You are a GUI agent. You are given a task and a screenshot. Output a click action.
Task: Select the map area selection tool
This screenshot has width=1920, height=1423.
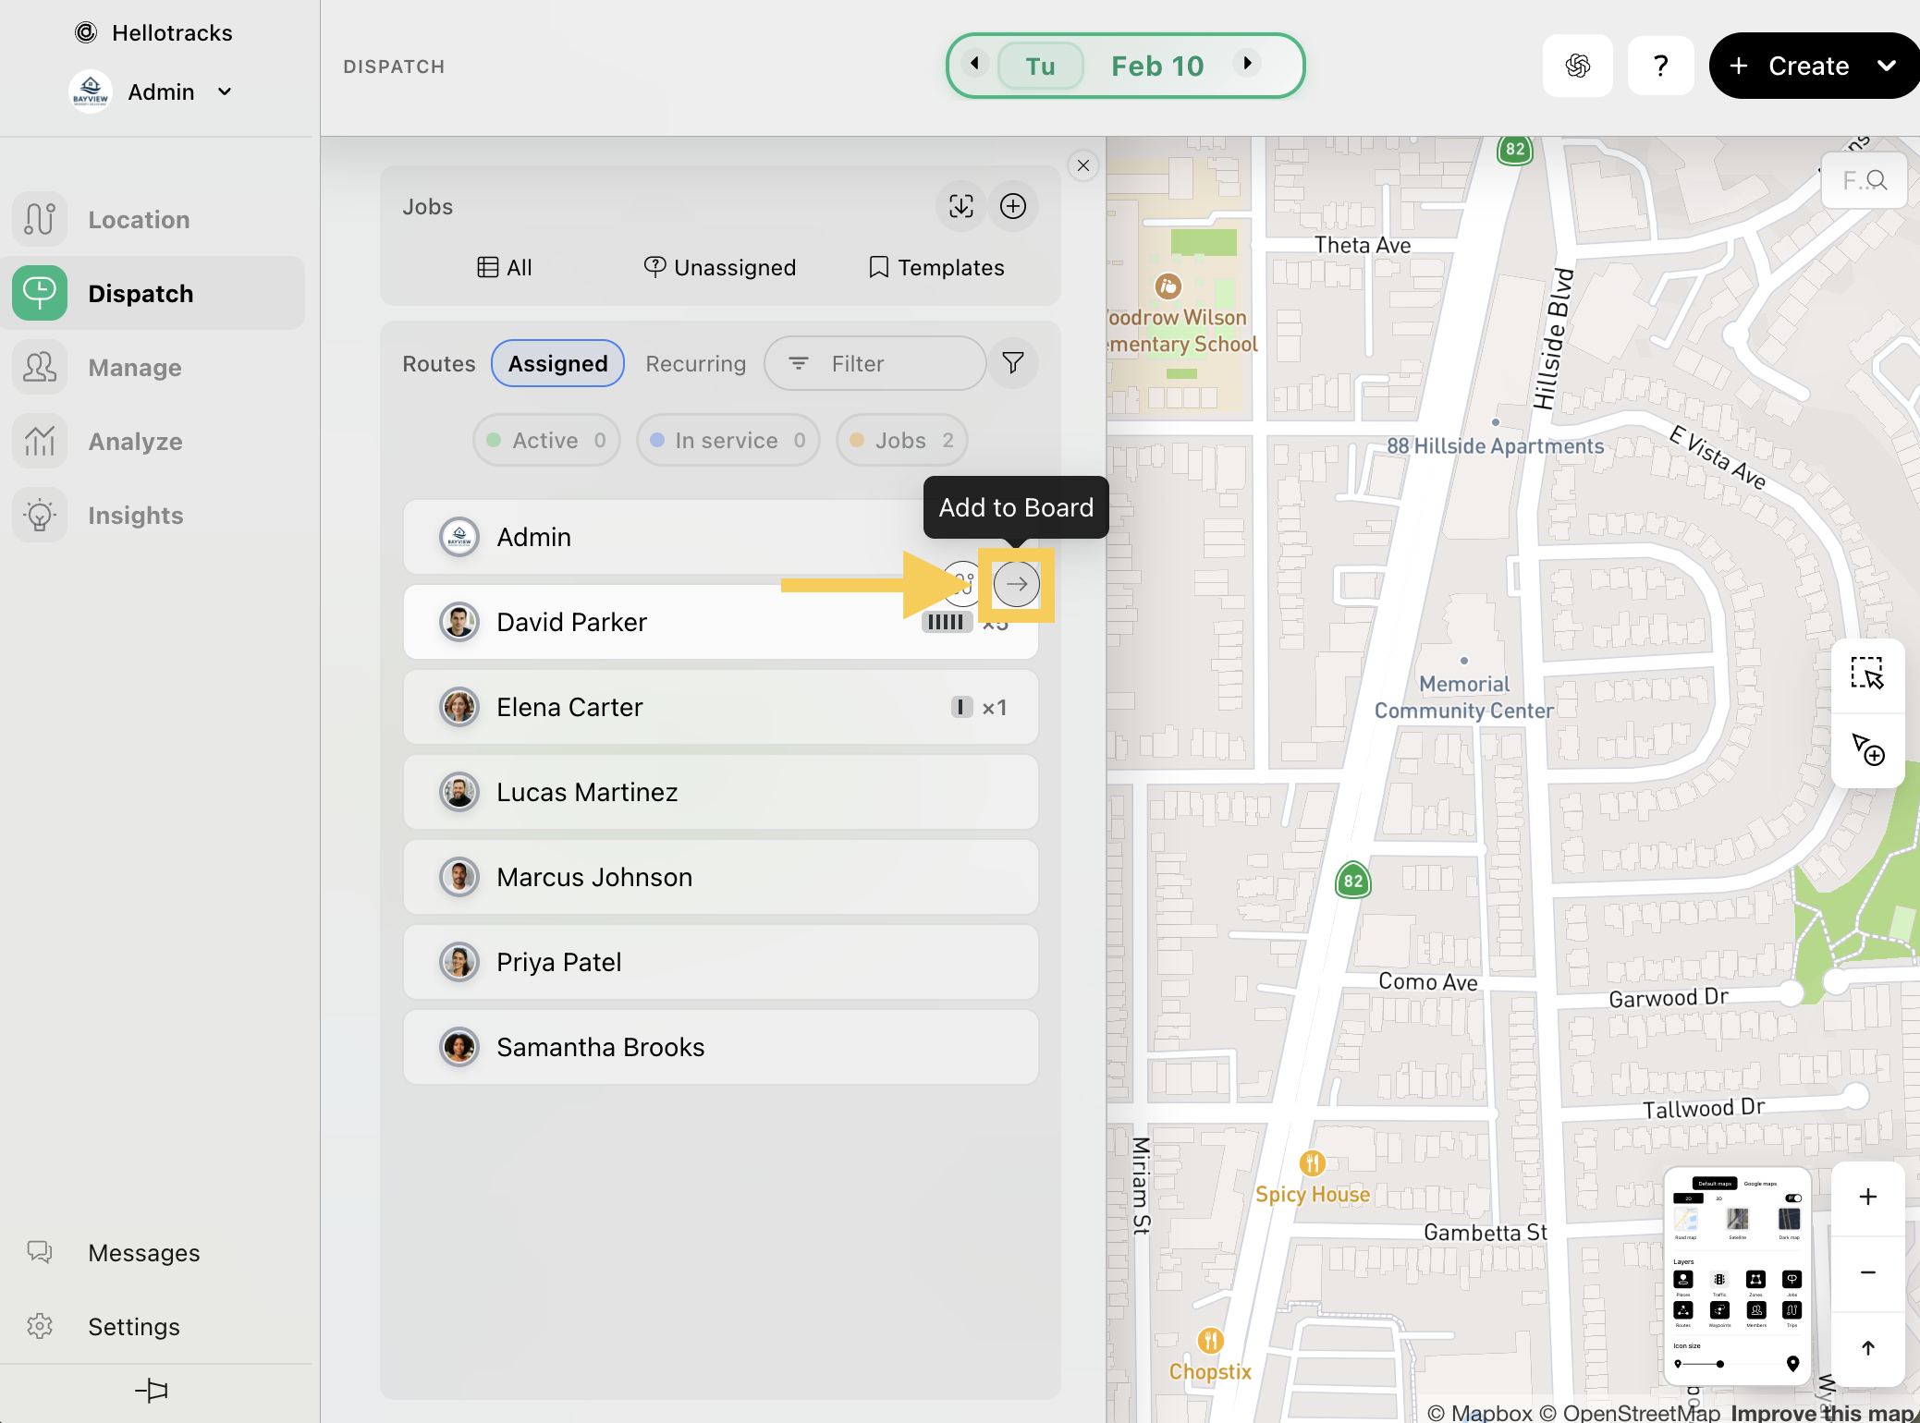[x=1866, y=675]
